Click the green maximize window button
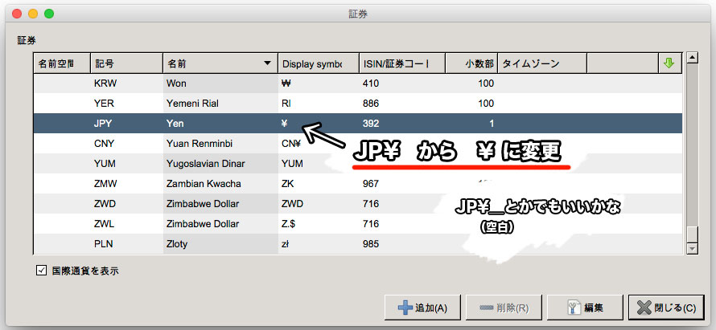Viewport: 716px width, 330px height. (x=49, y=14)
